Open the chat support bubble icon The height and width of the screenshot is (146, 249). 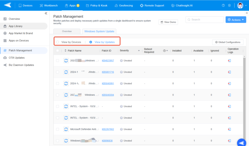241,142
